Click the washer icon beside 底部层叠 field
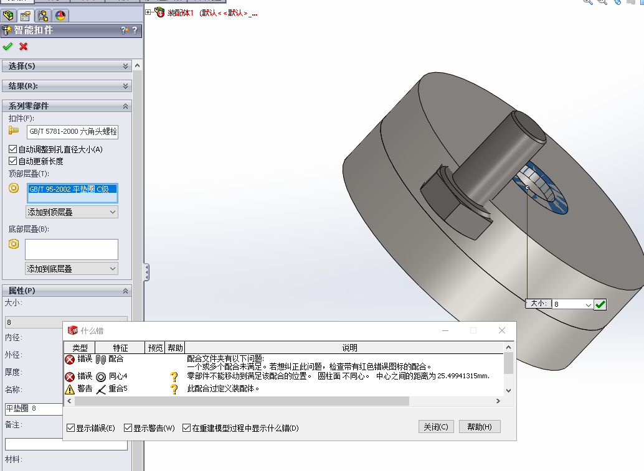This screenshot has height=471, width=644. tap(13, 245)
